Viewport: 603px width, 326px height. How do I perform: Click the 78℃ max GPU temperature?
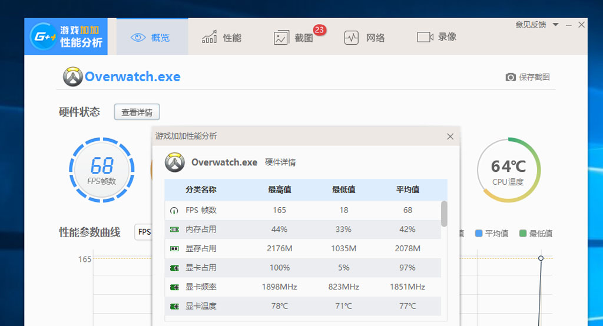[x=280, y=307]
